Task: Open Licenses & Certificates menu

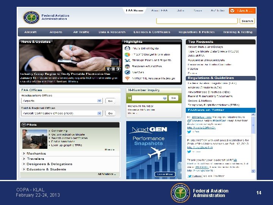Action: 152,32
